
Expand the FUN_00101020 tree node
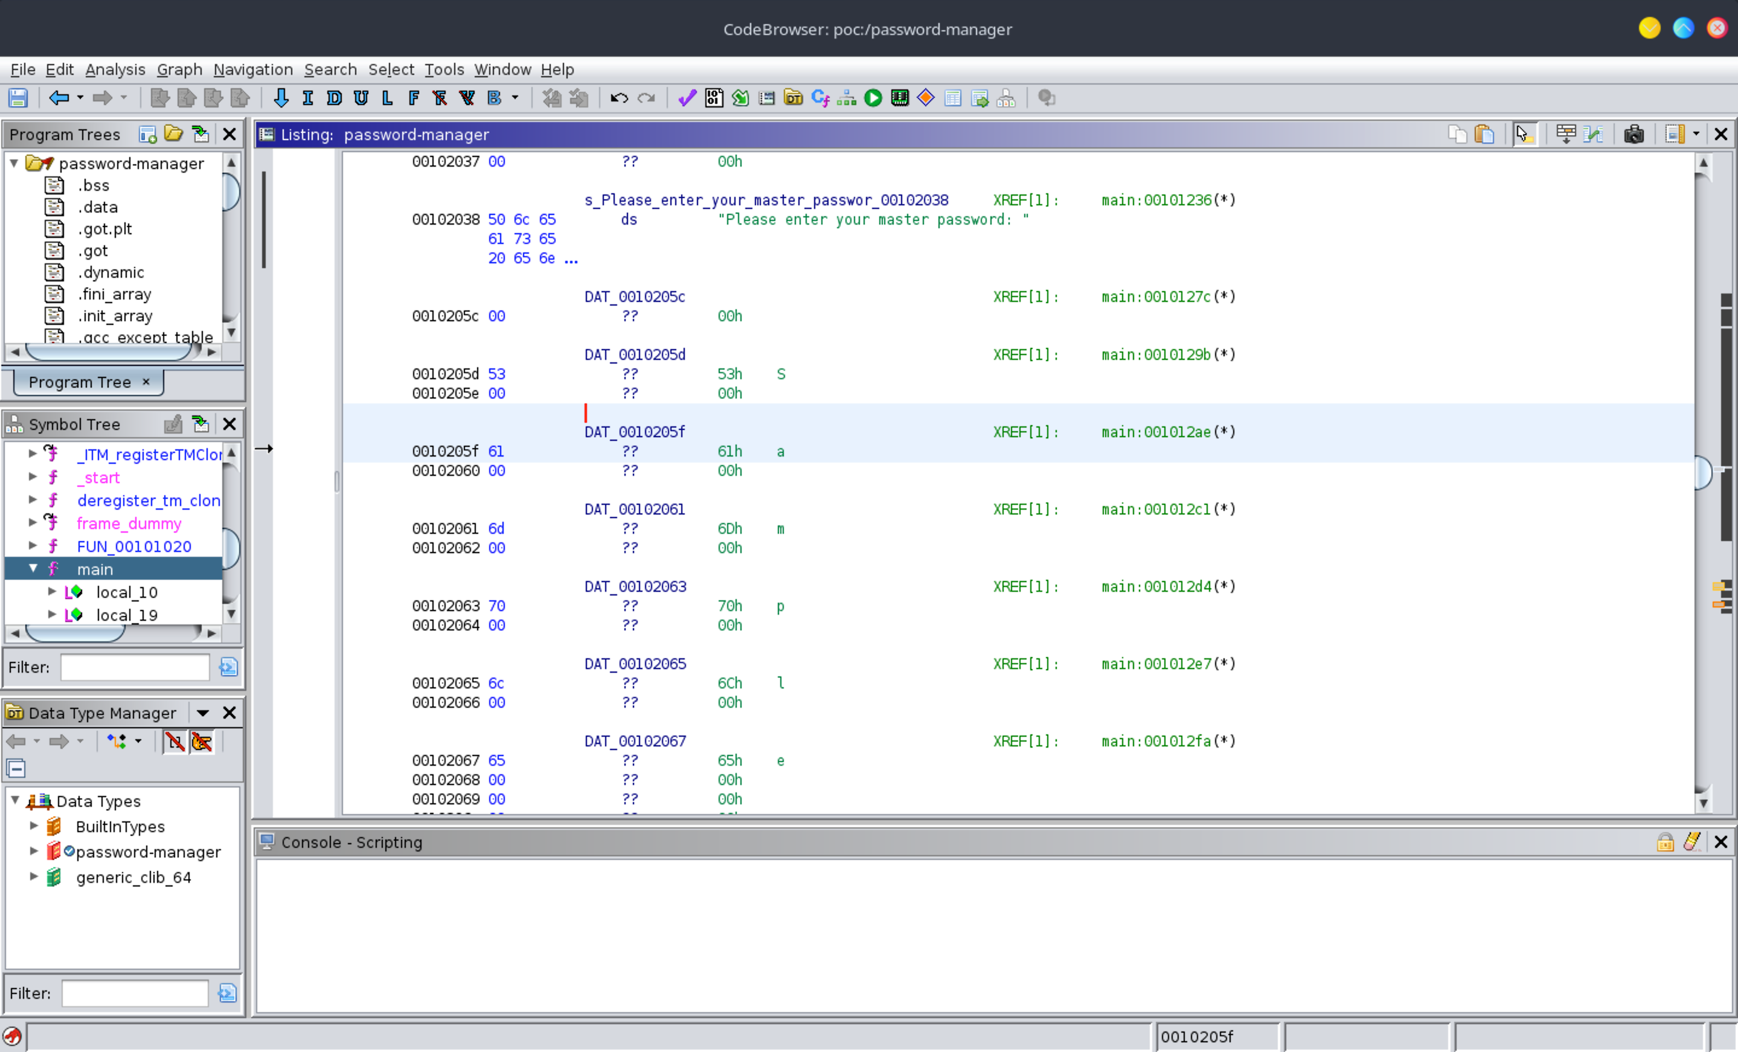pyautogui.click(x=33, y=546)
